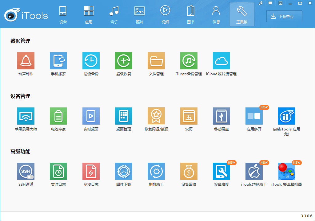
Task: Click the 下载中心 download center button
Action: (284, 16)
